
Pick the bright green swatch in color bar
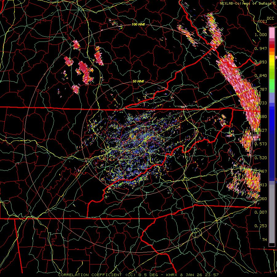click(x=272, y=84)
